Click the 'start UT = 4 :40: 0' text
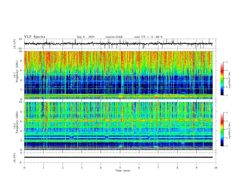243x188 pixels. click(x=148, y=37)
